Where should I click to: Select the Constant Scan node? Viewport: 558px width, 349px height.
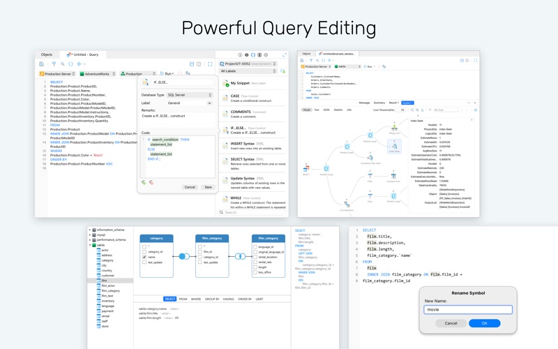pyautogui.click(x=393, y=177)
